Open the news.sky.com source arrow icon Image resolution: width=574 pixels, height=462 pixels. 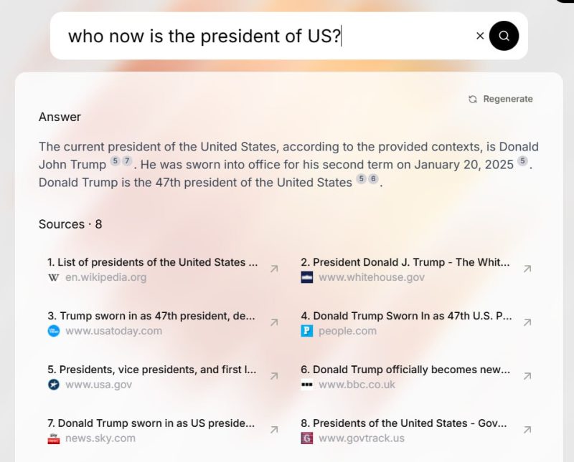(274, 430)
